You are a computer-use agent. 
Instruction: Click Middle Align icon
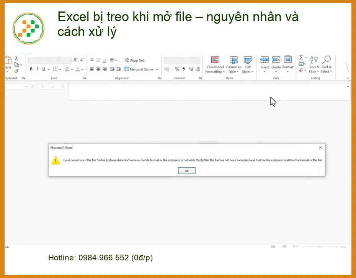pos(98,60)
